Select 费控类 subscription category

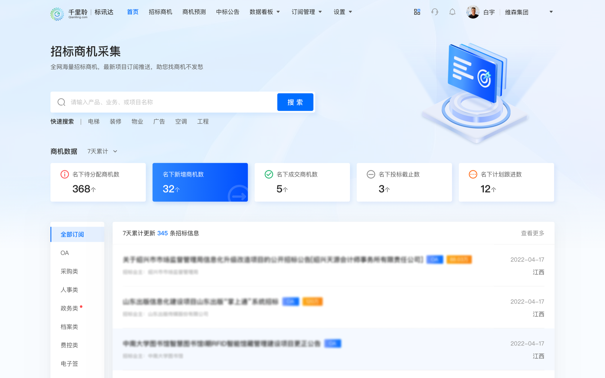click(x=77, y=345)
